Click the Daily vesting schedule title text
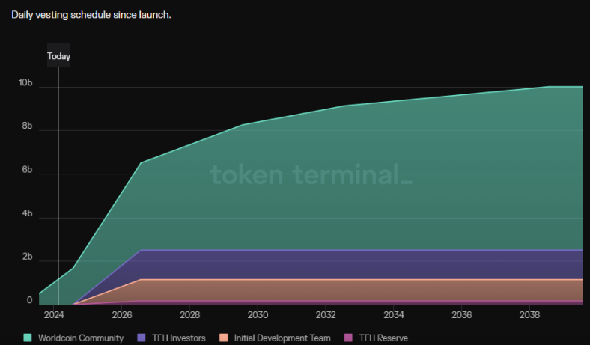Viewport: 590px width, 345px height. pyautogui.click(x=91, y=15)
